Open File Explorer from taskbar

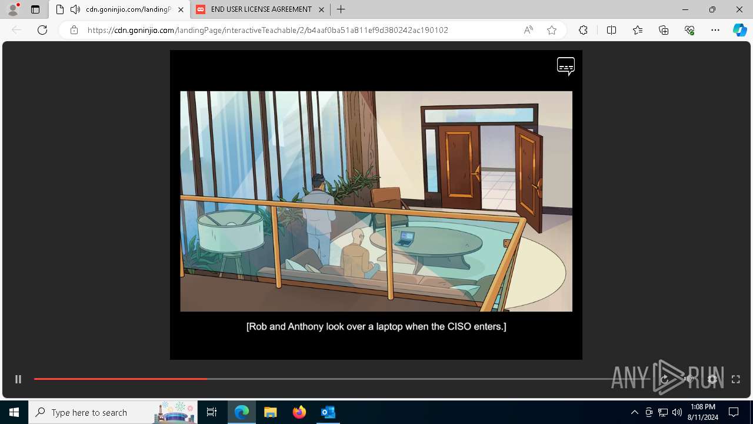click(x=270, y=412)
